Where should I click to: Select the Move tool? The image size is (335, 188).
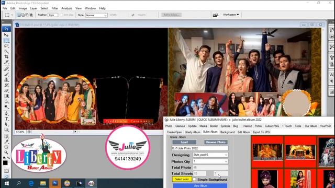6,35
